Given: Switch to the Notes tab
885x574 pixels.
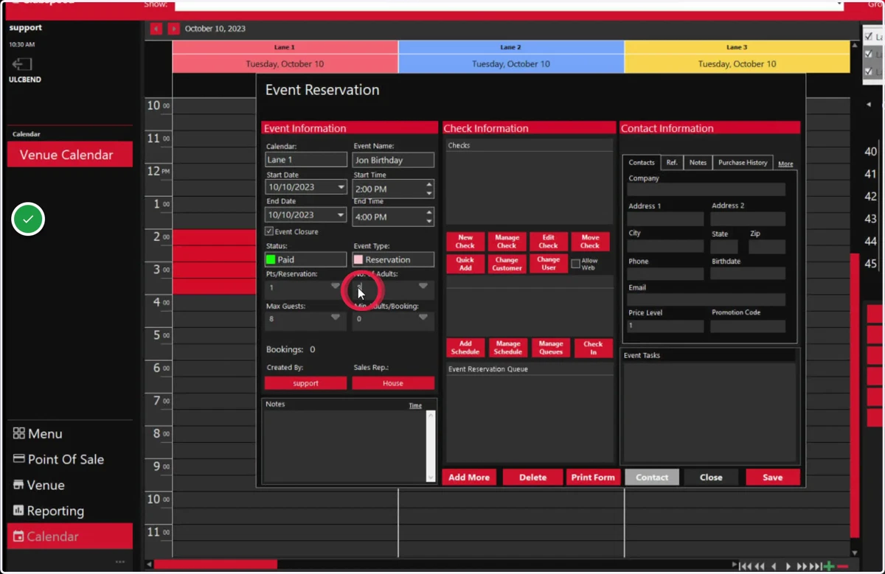Looking at the screenshot, I should pos(698,163).
